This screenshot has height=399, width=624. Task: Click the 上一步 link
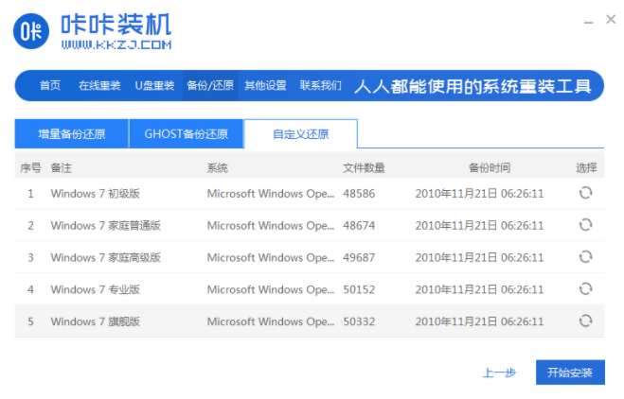click(x=499, y=373)
